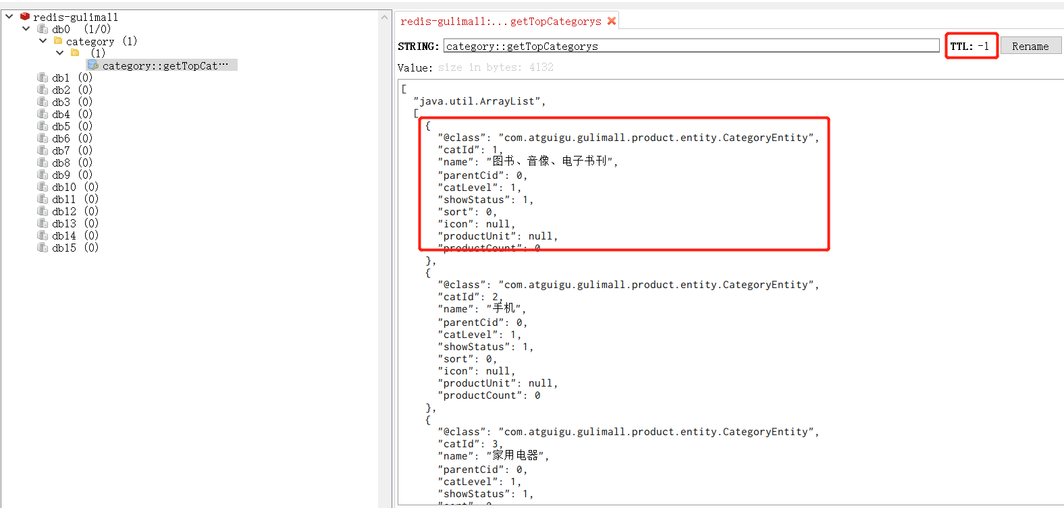Click the name line containing 家用电器
Viewport: 1064px width, 508px height.
[493, 456]
